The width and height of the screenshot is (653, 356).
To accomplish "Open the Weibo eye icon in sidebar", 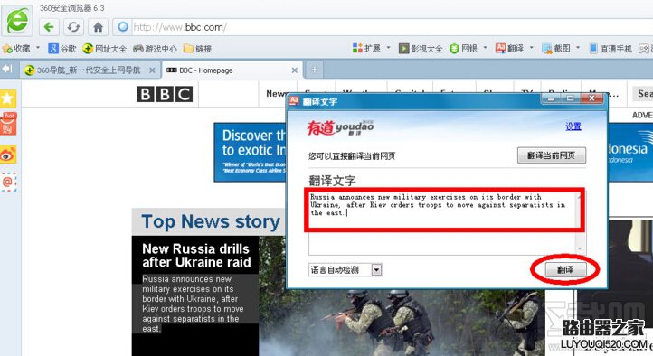I will coord(7,155).
